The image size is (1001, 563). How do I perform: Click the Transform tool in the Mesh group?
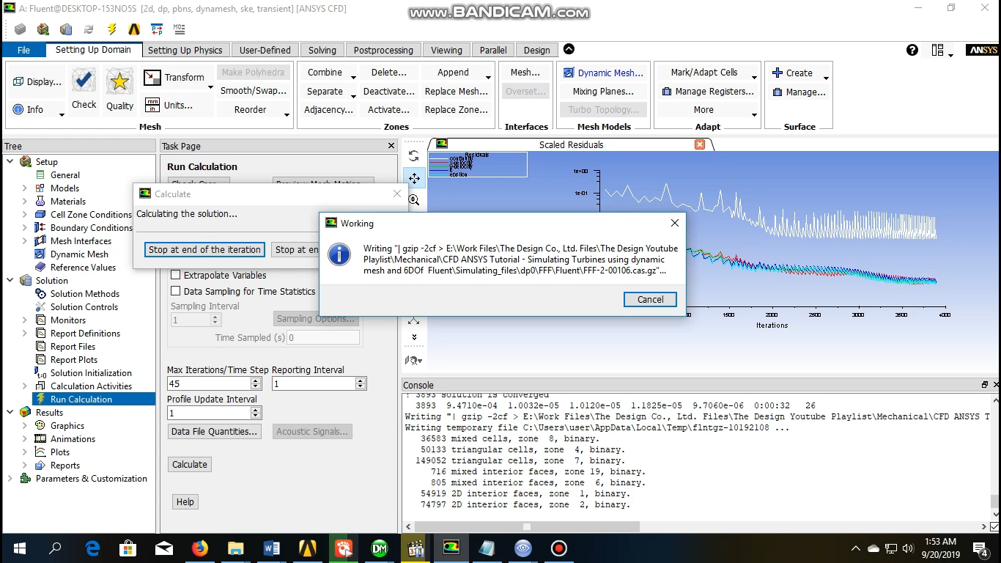(x=177, y=77)
